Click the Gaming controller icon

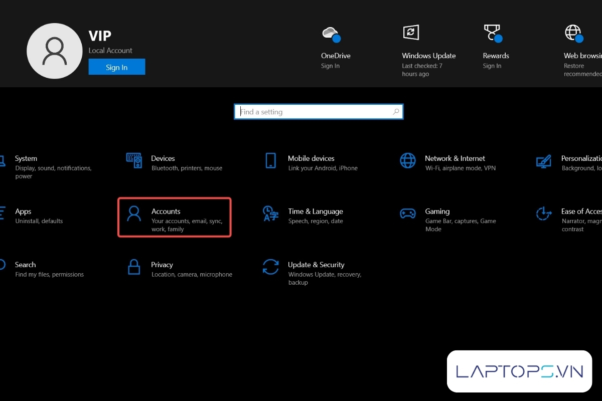[x=408, y=214]
